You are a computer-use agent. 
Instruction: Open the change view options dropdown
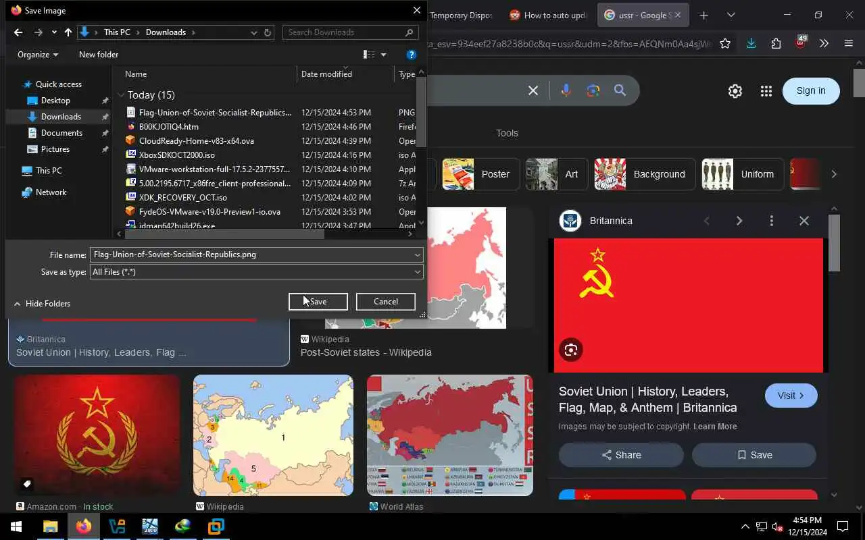[383, 55]
